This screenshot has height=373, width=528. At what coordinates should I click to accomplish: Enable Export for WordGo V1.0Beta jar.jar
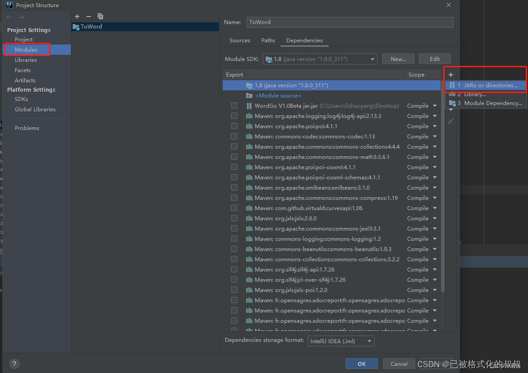[x=234, y=105]
